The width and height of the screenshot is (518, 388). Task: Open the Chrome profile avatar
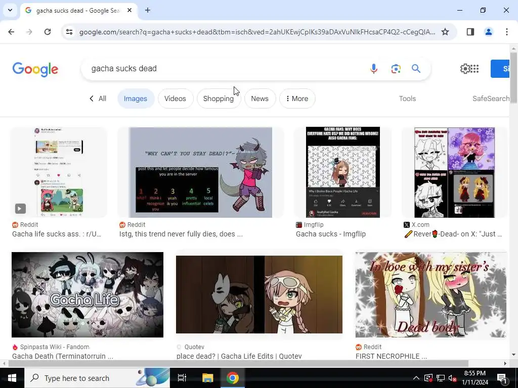[x=488, y=32]
